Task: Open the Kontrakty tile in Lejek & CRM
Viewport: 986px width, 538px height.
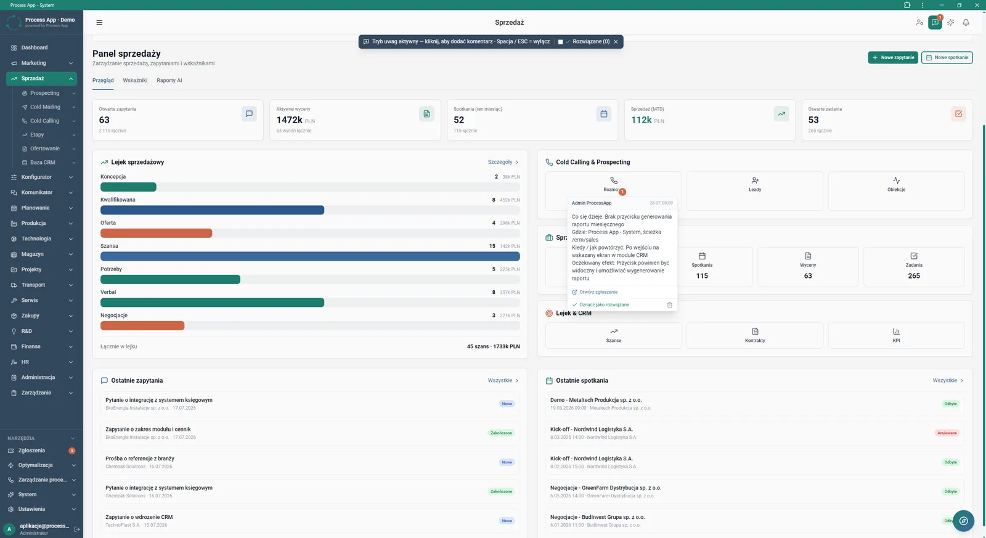Action: [755, 336]
